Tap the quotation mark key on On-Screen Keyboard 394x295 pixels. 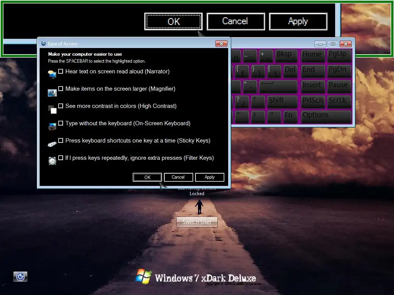(x=250, y=86)
